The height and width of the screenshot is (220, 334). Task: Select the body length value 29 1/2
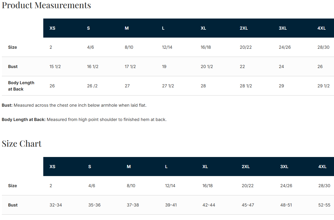click(x=324, y=86)
